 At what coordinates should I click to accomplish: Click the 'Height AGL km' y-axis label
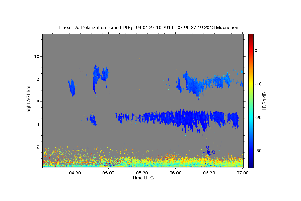point(29,100)
